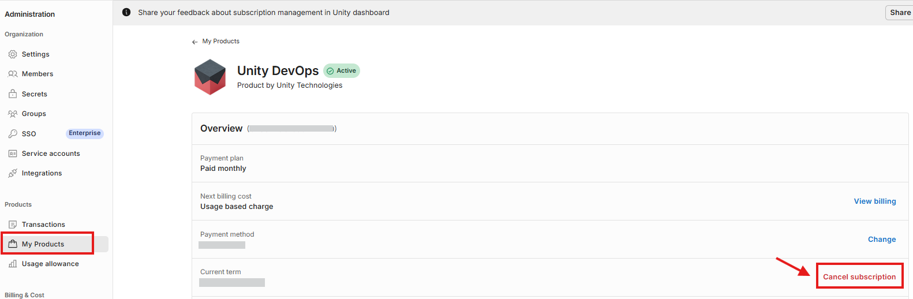This screenshot has width=913, height=299.
Task: Click the Unity DevOps product logo
Action: click(x=210, y=77)
